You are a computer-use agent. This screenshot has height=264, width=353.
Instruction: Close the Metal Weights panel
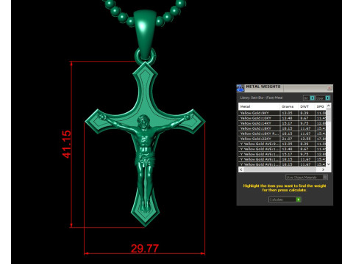pyautogui.click(x=329, y=88)
